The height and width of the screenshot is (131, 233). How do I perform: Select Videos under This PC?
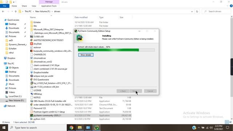[12, 92]
